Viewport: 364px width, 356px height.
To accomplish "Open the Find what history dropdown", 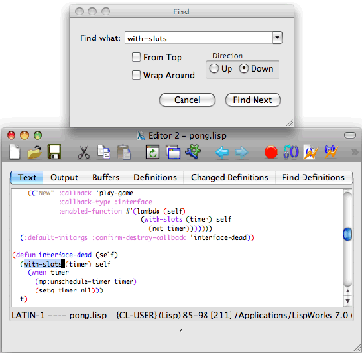I will (278, 38).
